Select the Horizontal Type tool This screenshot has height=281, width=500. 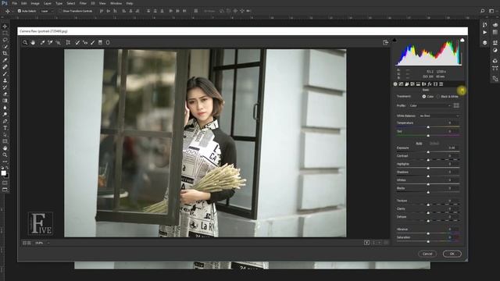click(x=5, y=128)
